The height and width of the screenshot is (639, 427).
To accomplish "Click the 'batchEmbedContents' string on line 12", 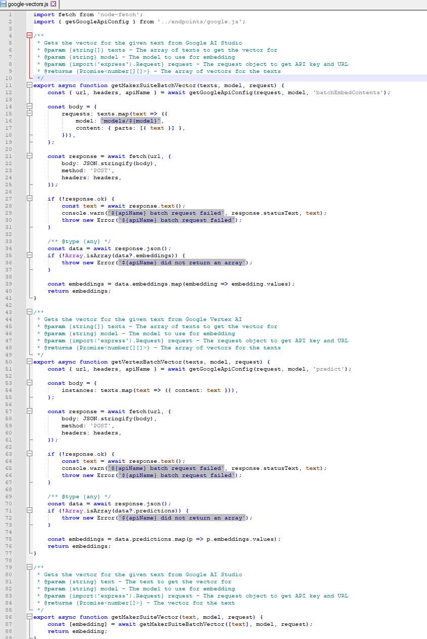I will pyautogui.click(x=349, y=92).
